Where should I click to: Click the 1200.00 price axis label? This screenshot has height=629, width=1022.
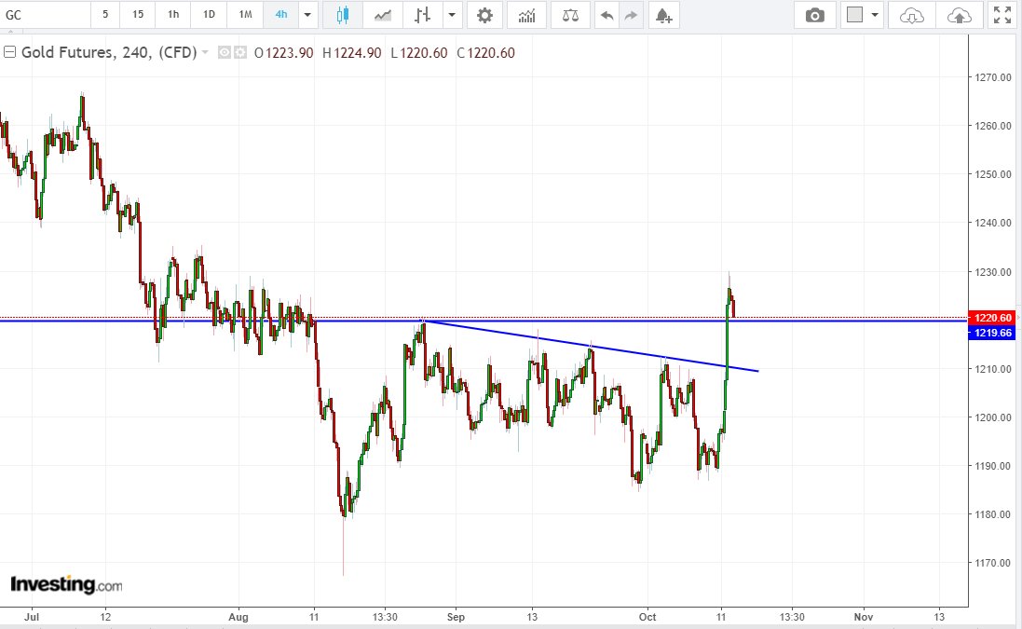pos(993,417)
